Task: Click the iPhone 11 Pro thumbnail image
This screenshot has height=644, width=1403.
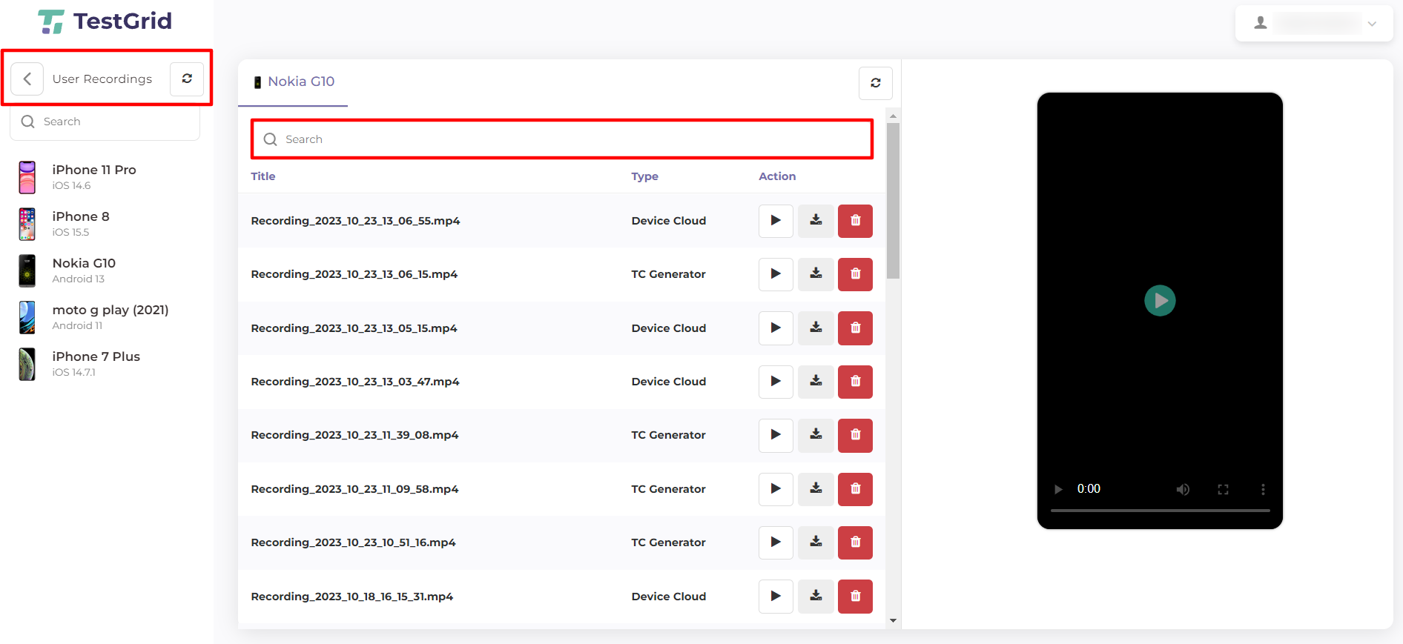Action: [x=27, y=177]
